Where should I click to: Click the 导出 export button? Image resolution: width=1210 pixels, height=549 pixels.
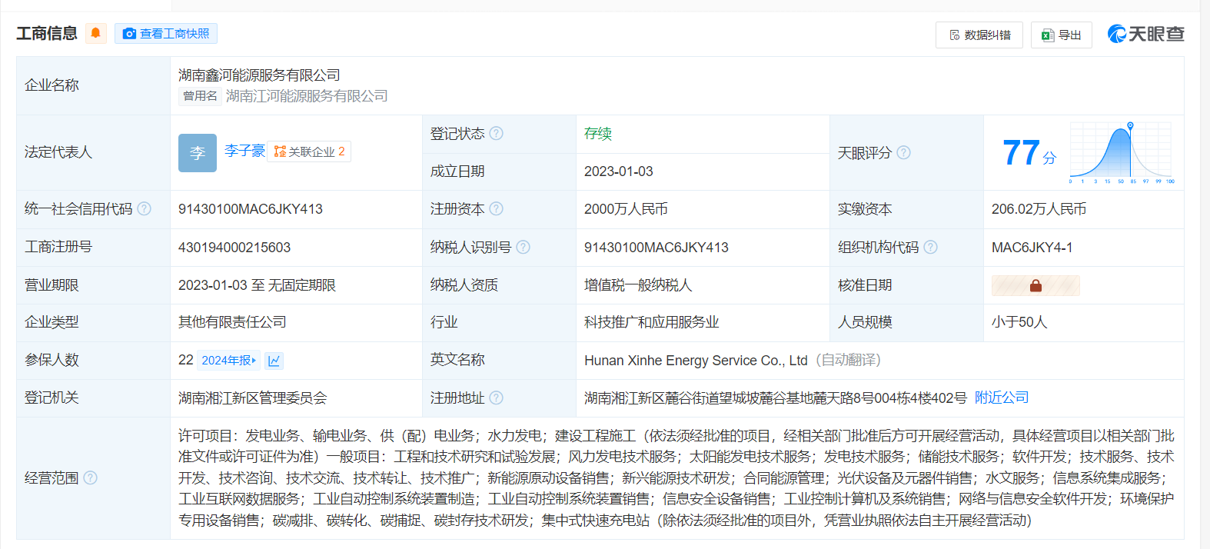pyautogui.click(x=1061, y=35)
